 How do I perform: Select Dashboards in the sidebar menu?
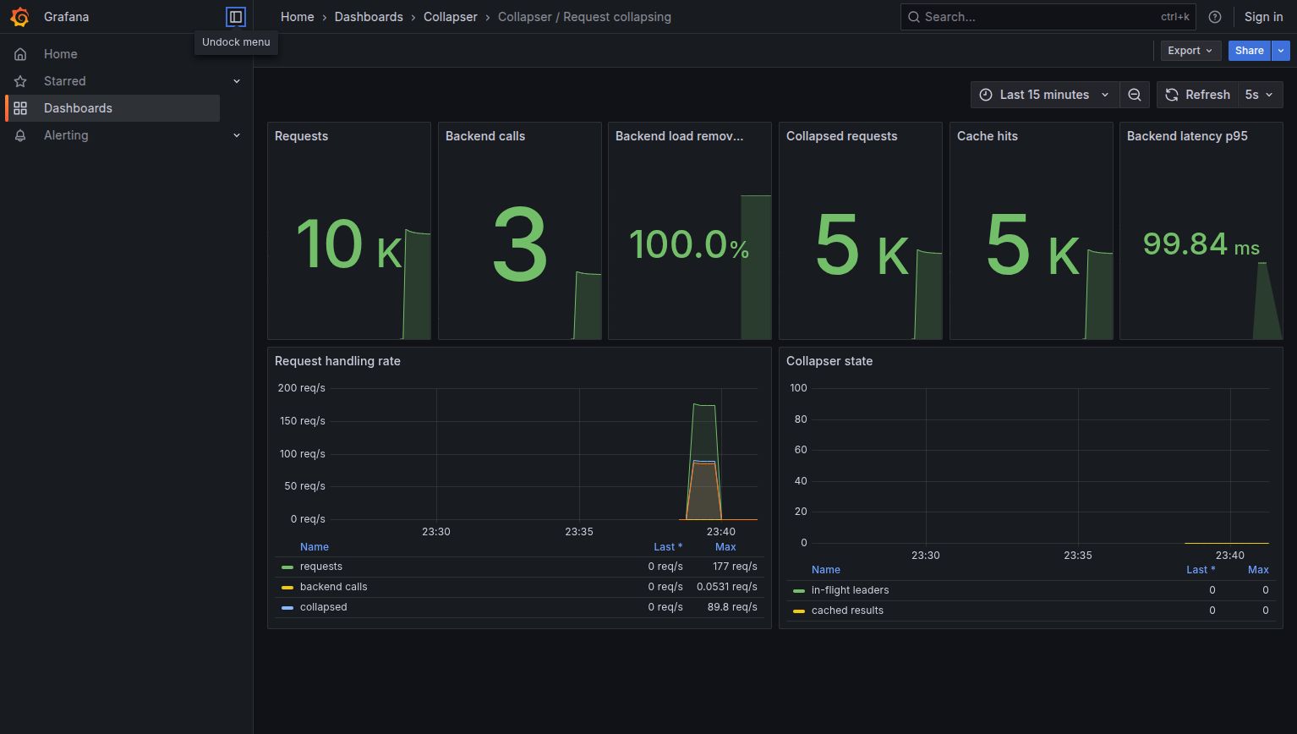click(x=113, y=108)
